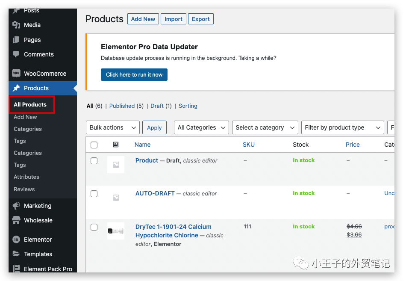This screenshot has width=403, height=281.
Task: Click In stock status for AUTO-DRAFT row
Action: (x=304, y=193)
